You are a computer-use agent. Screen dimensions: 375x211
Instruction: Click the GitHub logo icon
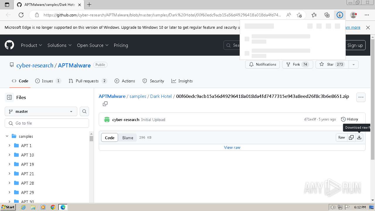9,45
